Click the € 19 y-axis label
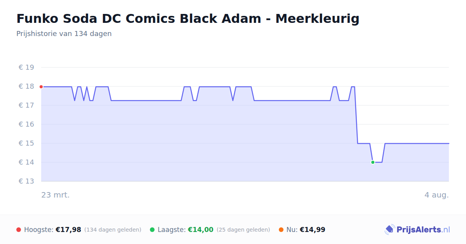This screenshot has height=244, width=466. [26, 67]
